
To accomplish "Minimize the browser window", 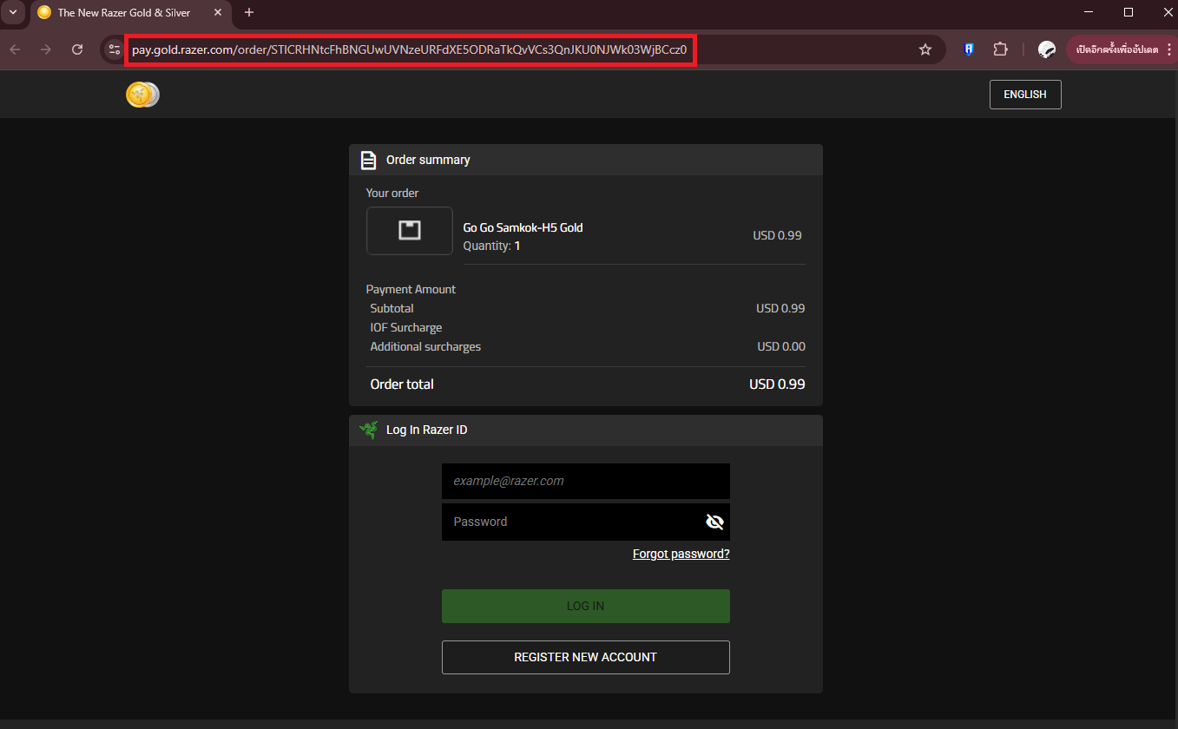I will pos(1089,12).
